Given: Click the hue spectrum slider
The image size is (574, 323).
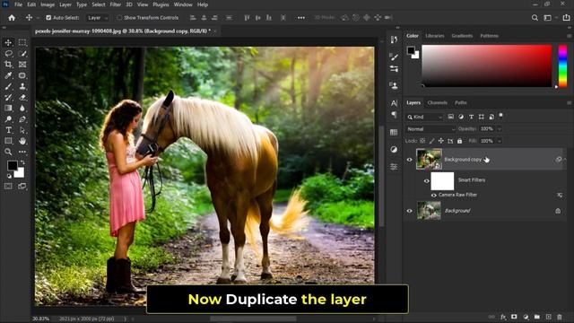Looking at the screenshot, I should tap(562, 65).
